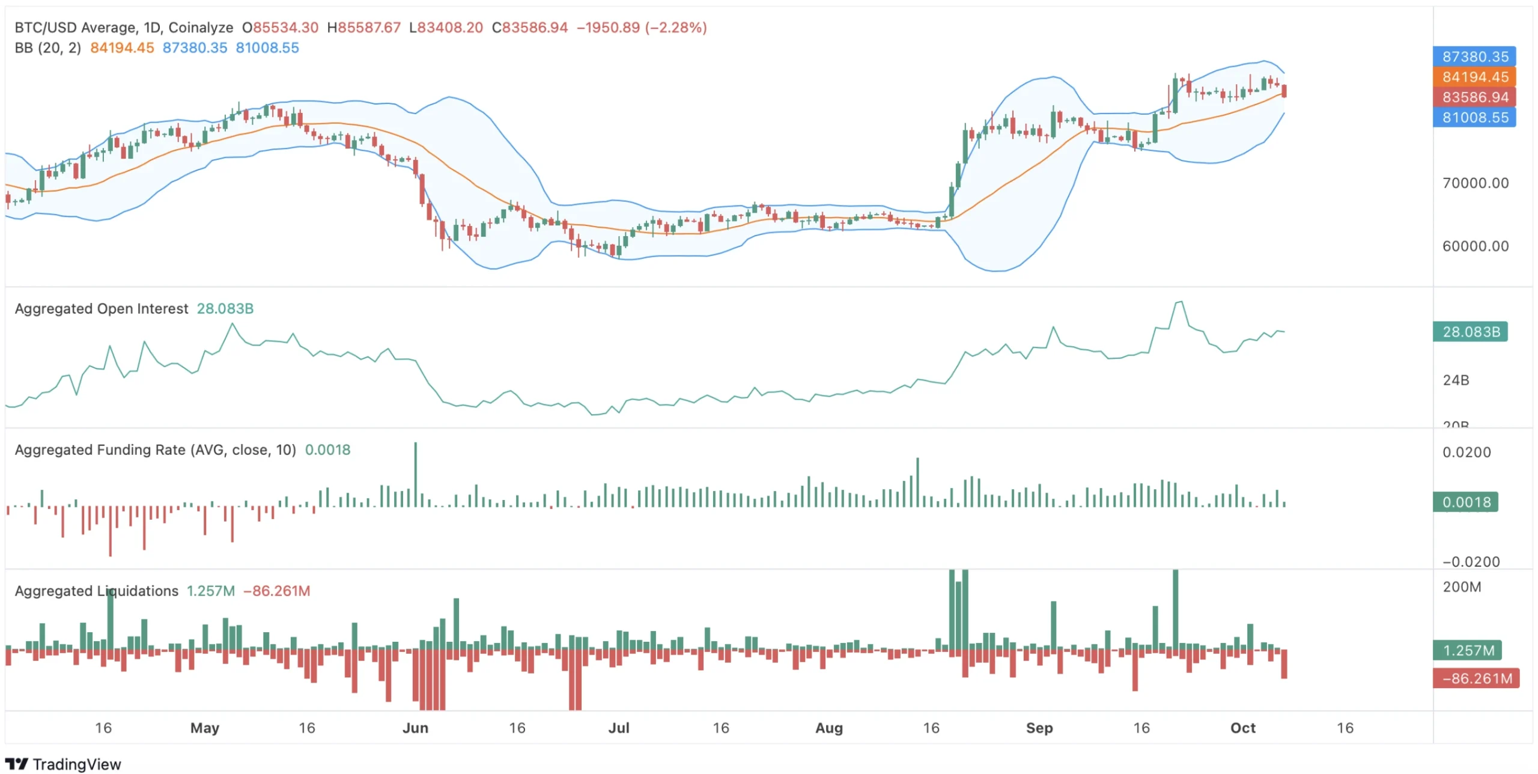Click the 70000.00 price axis label
This screenshot has height=774, width=1538.
tap(1476, 183)
